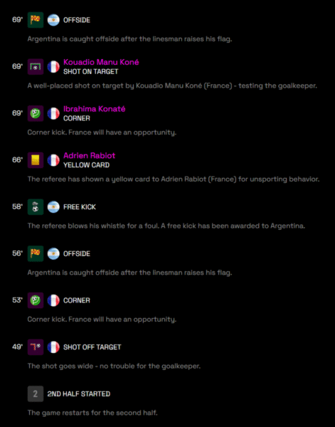This screenshot has width=335, height=427.
Task: Open Adrien Rabiot player link
Action: click(x=89, y=155)
